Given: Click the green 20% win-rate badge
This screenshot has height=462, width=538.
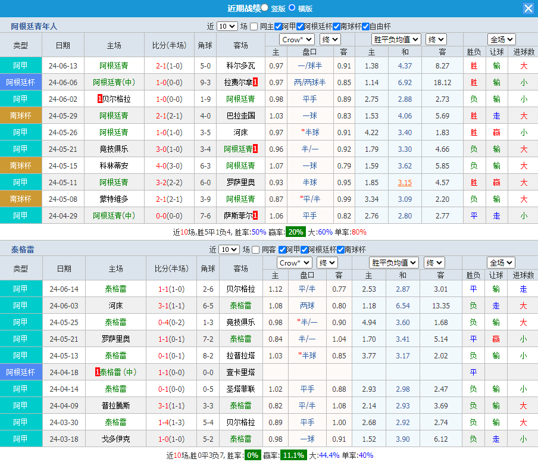Looking at the screenshot, I should pos(295,232).
